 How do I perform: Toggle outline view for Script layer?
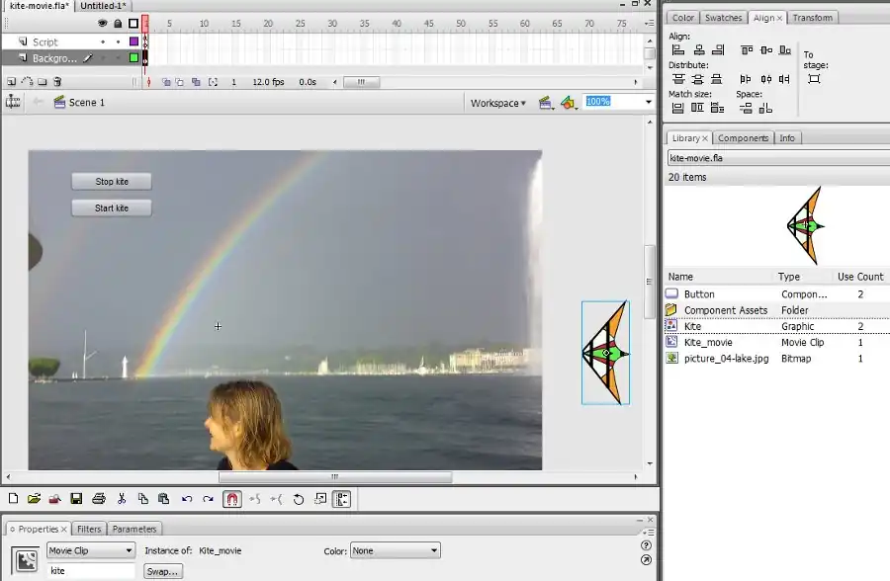(133, 41)
